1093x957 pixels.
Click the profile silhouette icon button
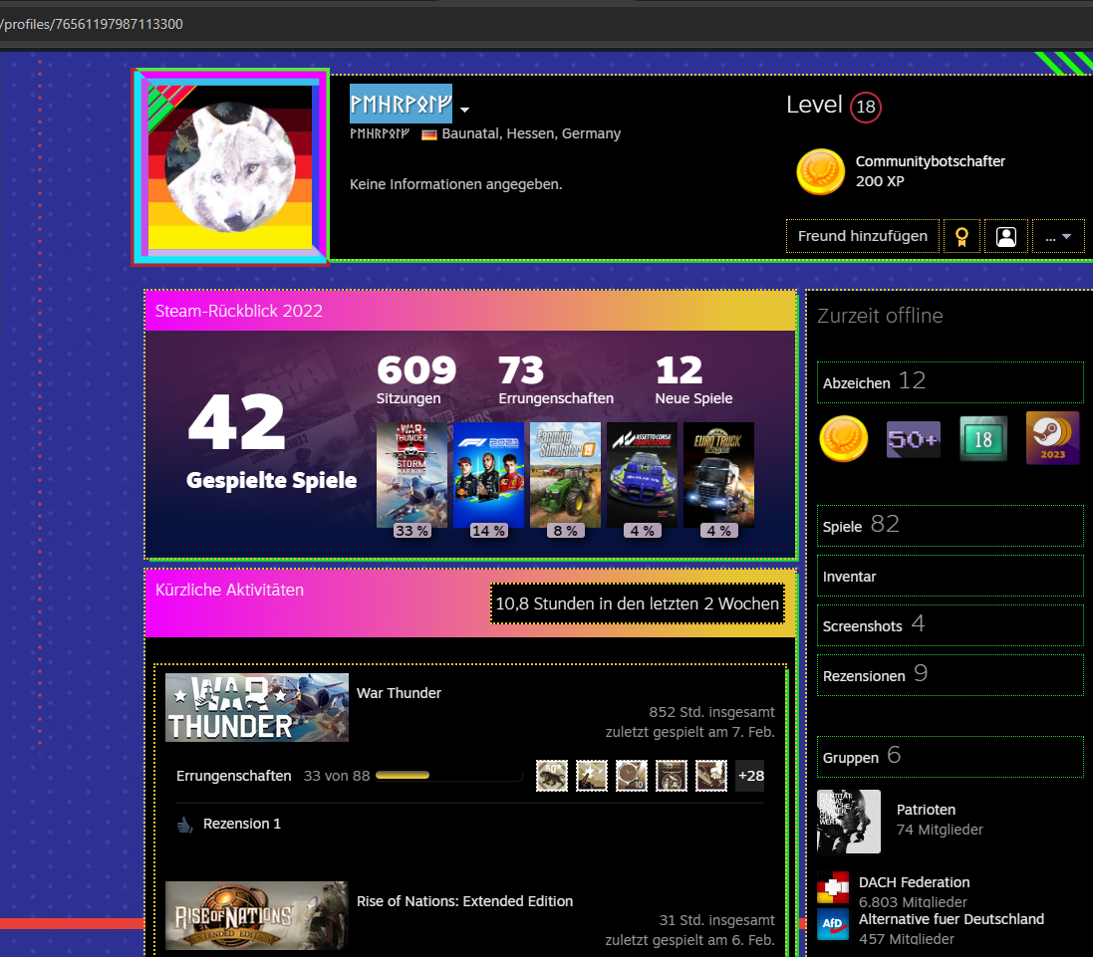point(1006,236)
